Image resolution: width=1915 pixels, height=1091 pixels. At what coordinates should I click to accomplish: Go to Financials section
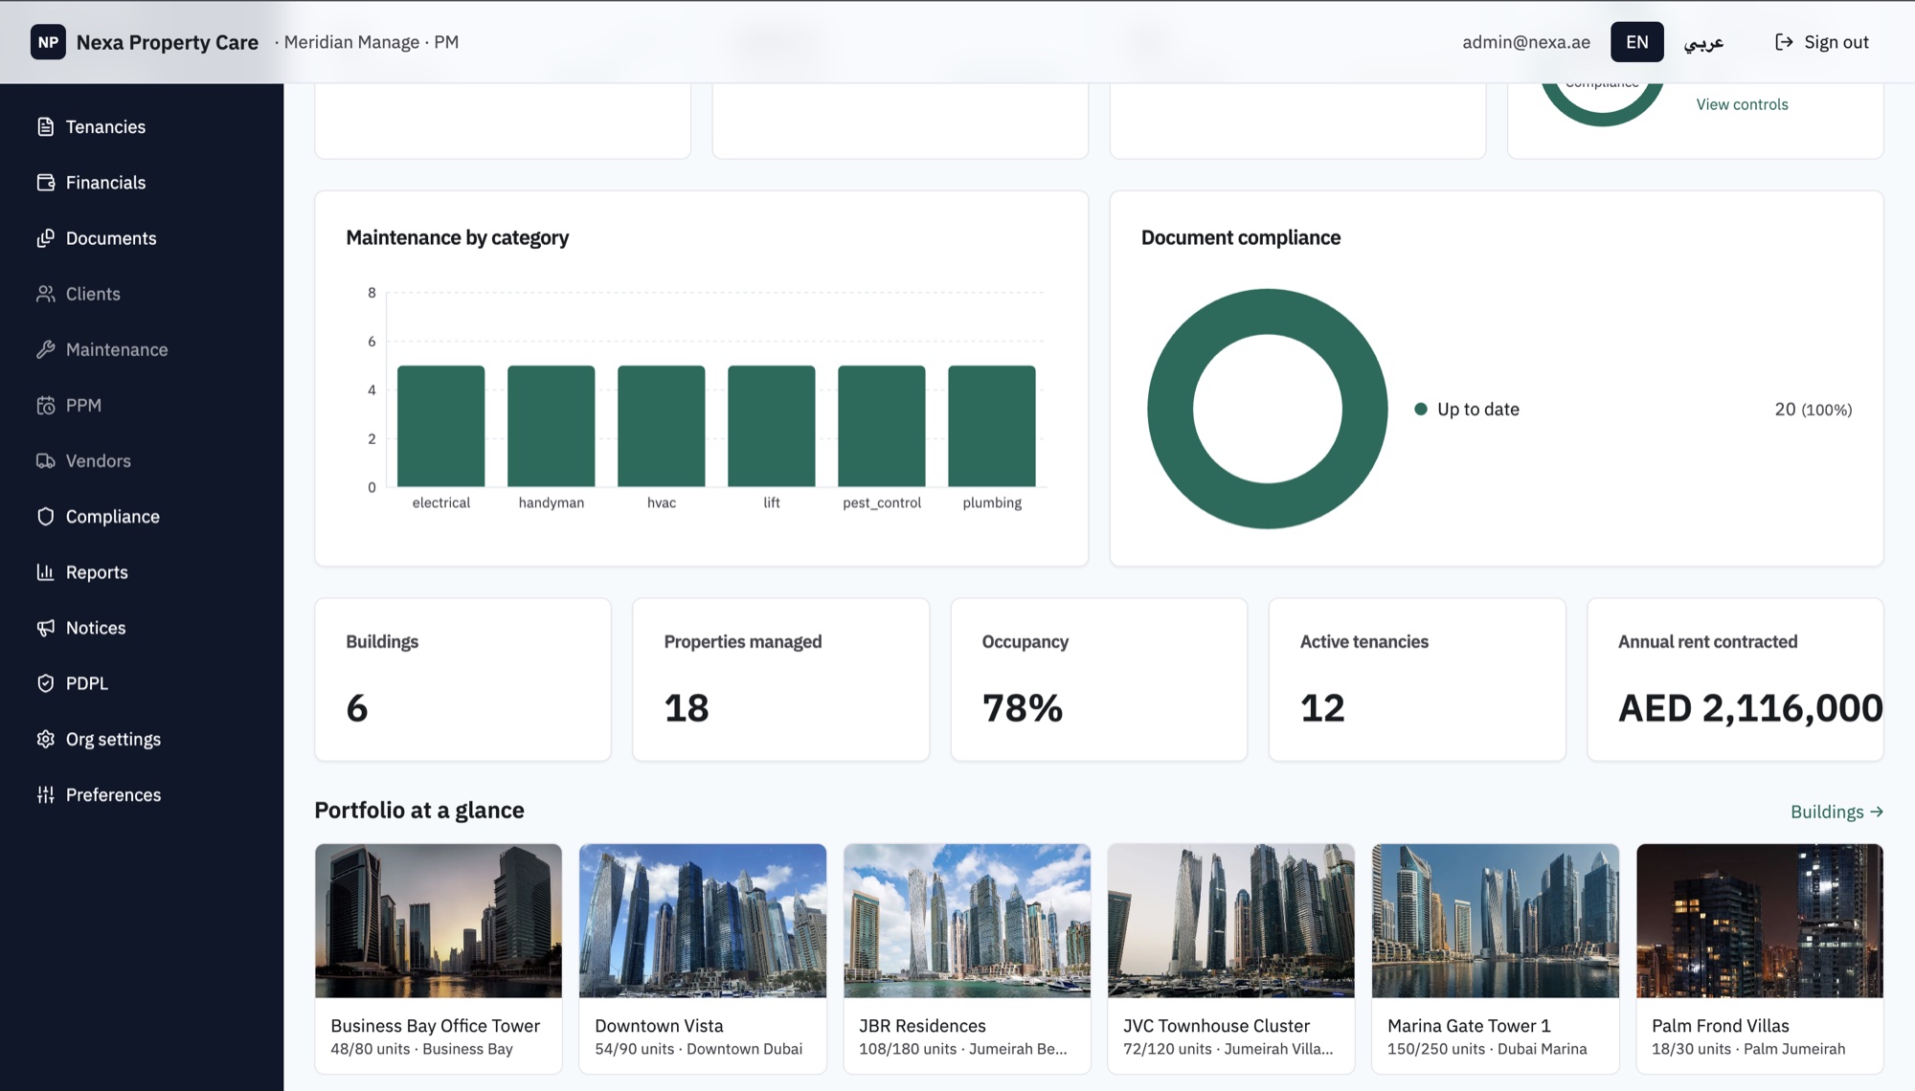coord(142,182)
